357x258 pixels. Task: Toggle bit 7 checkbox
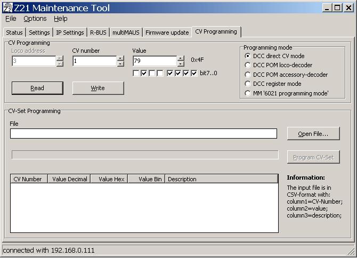(x=136, y=74)
